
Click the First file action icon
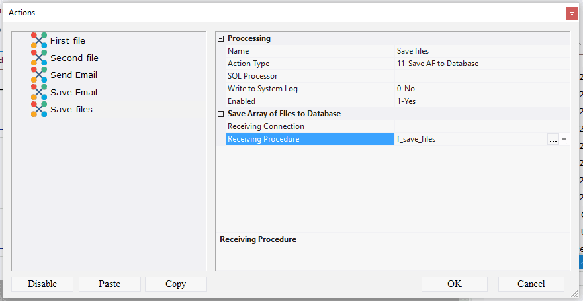tap(39, 40)
